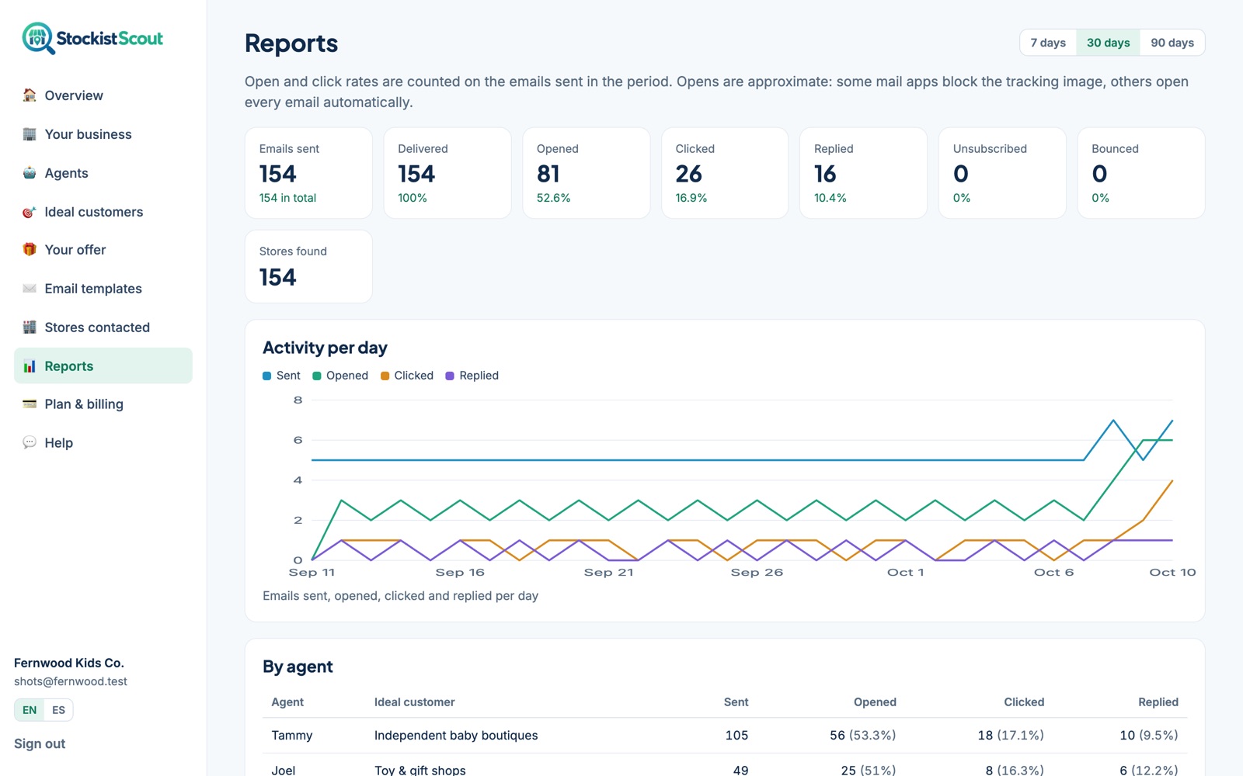Click the Sent column header
Viewport: 1243px width, 776px height.
click(736, 702)
